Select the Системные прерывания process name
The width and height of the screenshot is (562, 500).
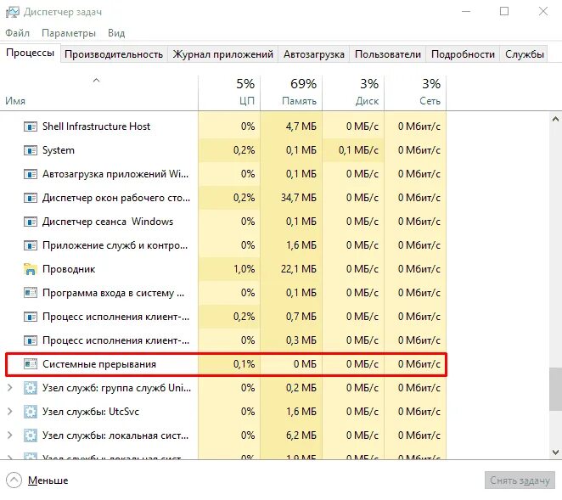[99, 364]
